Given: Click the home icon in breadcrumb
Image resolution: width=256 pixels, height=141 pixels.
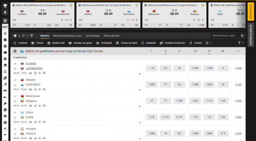Looking at the screenshot, I should (15, 36).
